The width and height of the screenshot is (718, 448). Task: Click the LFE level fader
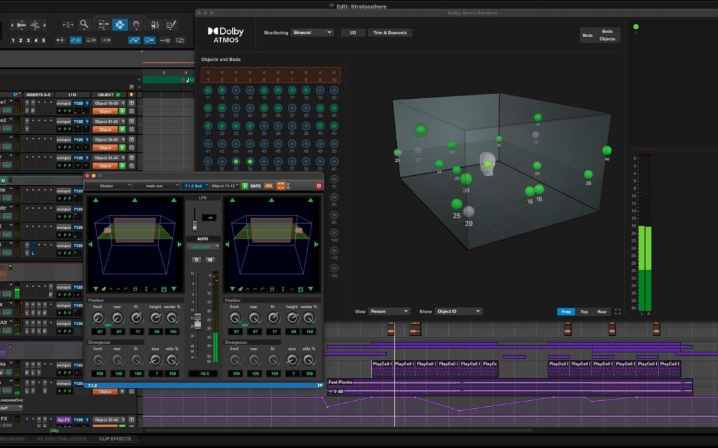[x=195, y=226]
